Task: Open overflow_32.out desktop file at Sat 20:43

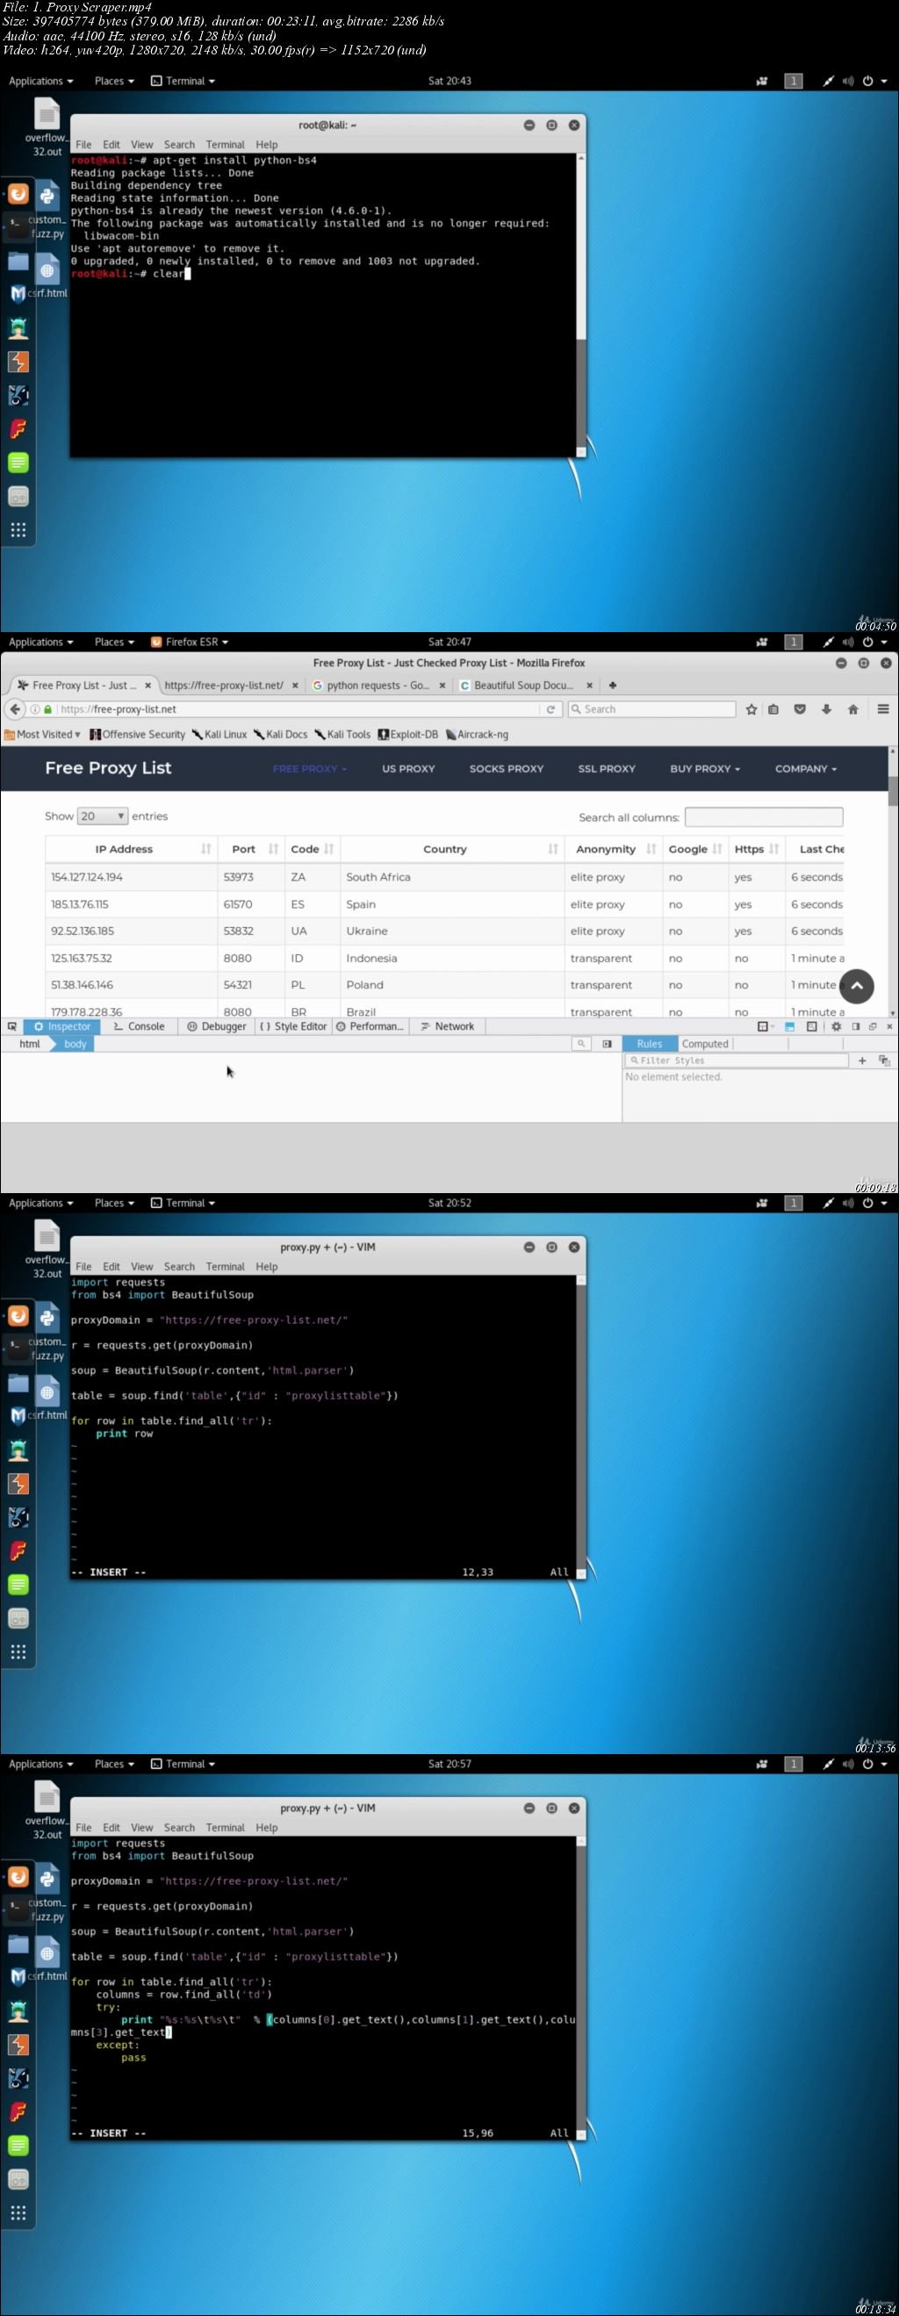Action: pyautogui.click(x=47, y=126)
